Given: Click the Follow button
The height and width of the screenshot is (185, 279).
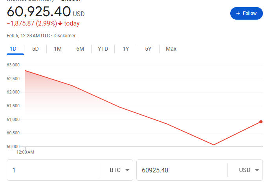Looking at the screenshot, I should pyautogui.click(x=246, y=13).
